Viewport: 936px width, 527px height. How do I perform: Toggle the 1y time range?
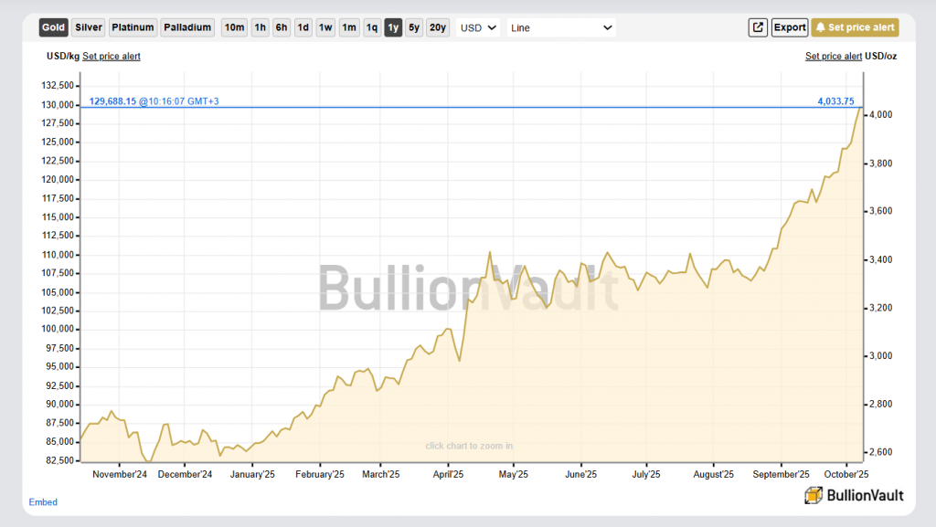393,27
